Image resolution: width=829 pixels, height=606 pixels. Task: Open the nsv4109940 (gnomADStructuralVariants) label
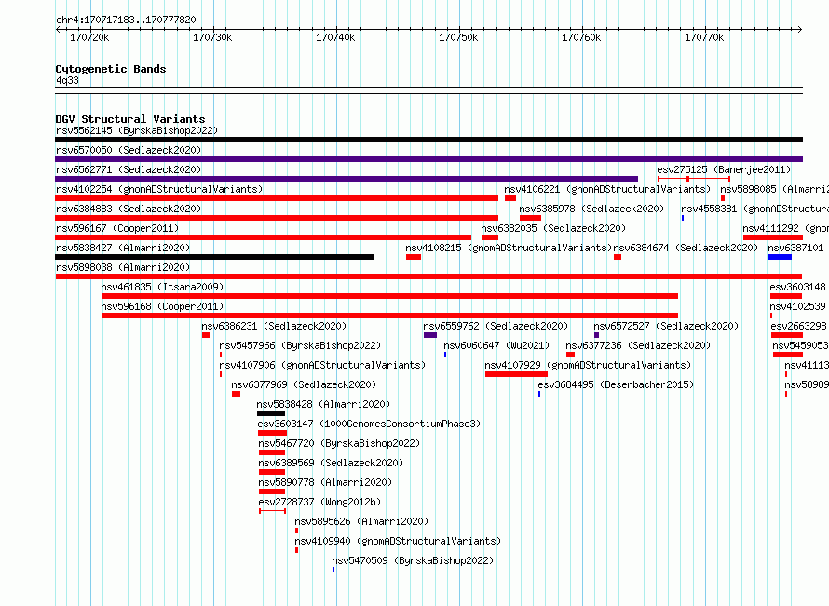tap(398, 541)
